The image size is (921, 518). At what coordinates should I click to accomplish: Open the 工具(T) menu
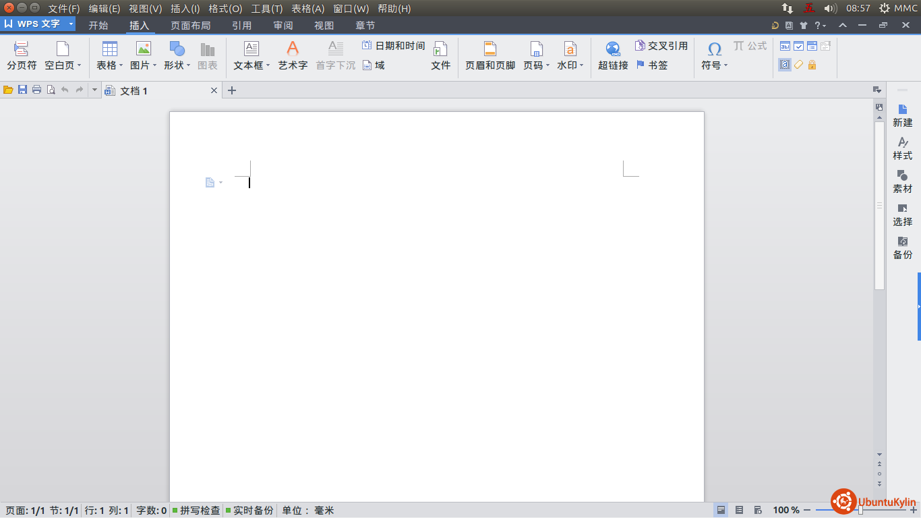(x=266, y=9)
